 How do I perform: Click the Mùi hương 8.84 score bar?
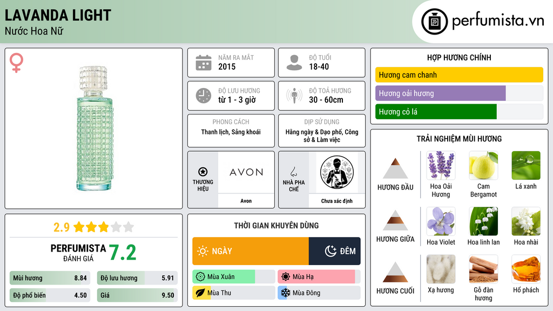[x=50, y=278]
